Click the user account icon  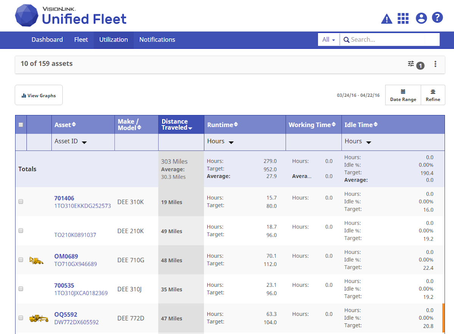click(421, 18)
